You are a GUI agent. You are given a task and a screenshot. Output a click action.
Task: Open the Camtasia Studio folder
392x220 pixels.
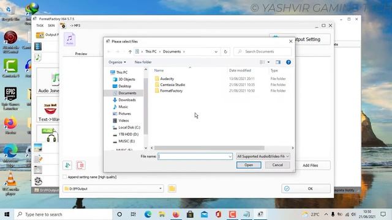[x=173, y=85]
